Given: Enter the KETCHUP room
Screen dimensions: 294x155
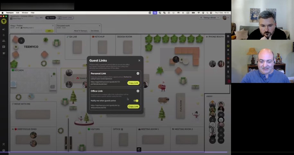Looking at the screenshot, I should click(102, 47).
